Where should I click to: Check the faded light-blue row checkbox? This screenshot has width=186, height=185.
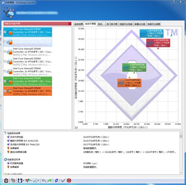[5, 42]
